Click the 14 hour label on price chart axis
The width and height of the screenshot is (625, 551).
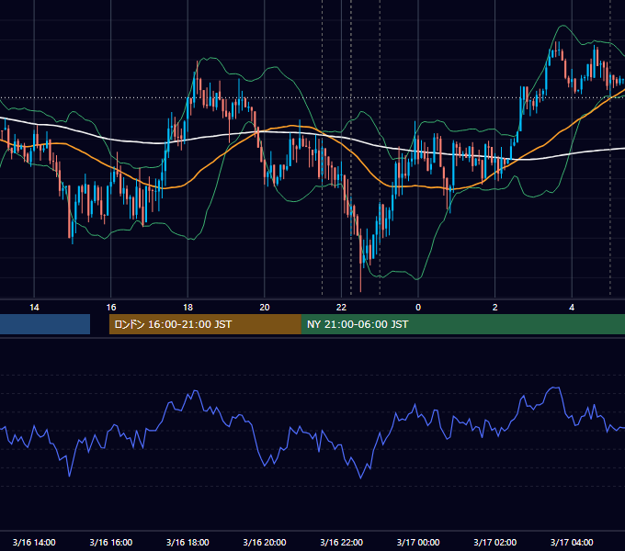pyautogui.click(x=34, y=308)
